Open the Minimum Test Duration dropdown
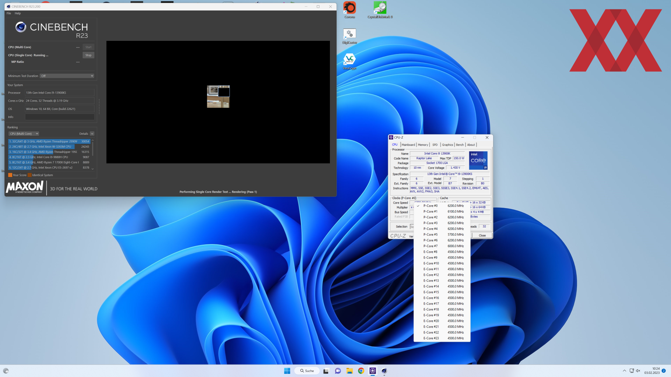Screen dimensions: 671x377 (x=67, y=76)
